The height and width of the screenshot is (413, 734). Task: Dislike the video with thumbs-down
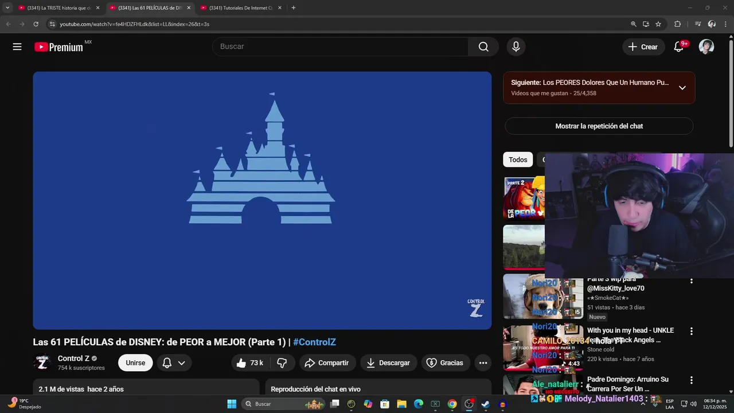(x=282, y=363)
